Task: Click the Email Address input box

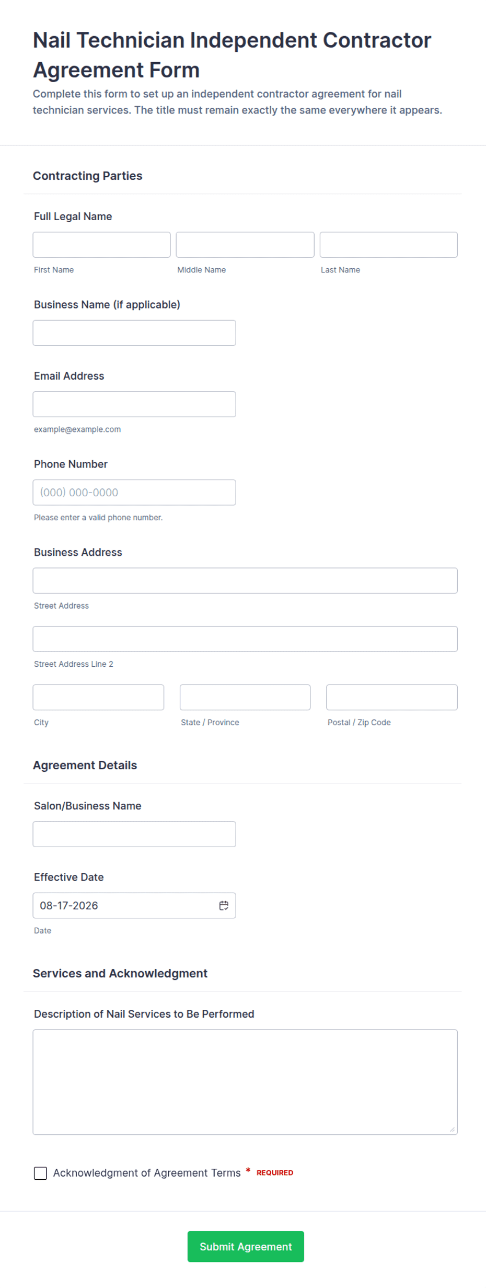Action: pos(134,404)
